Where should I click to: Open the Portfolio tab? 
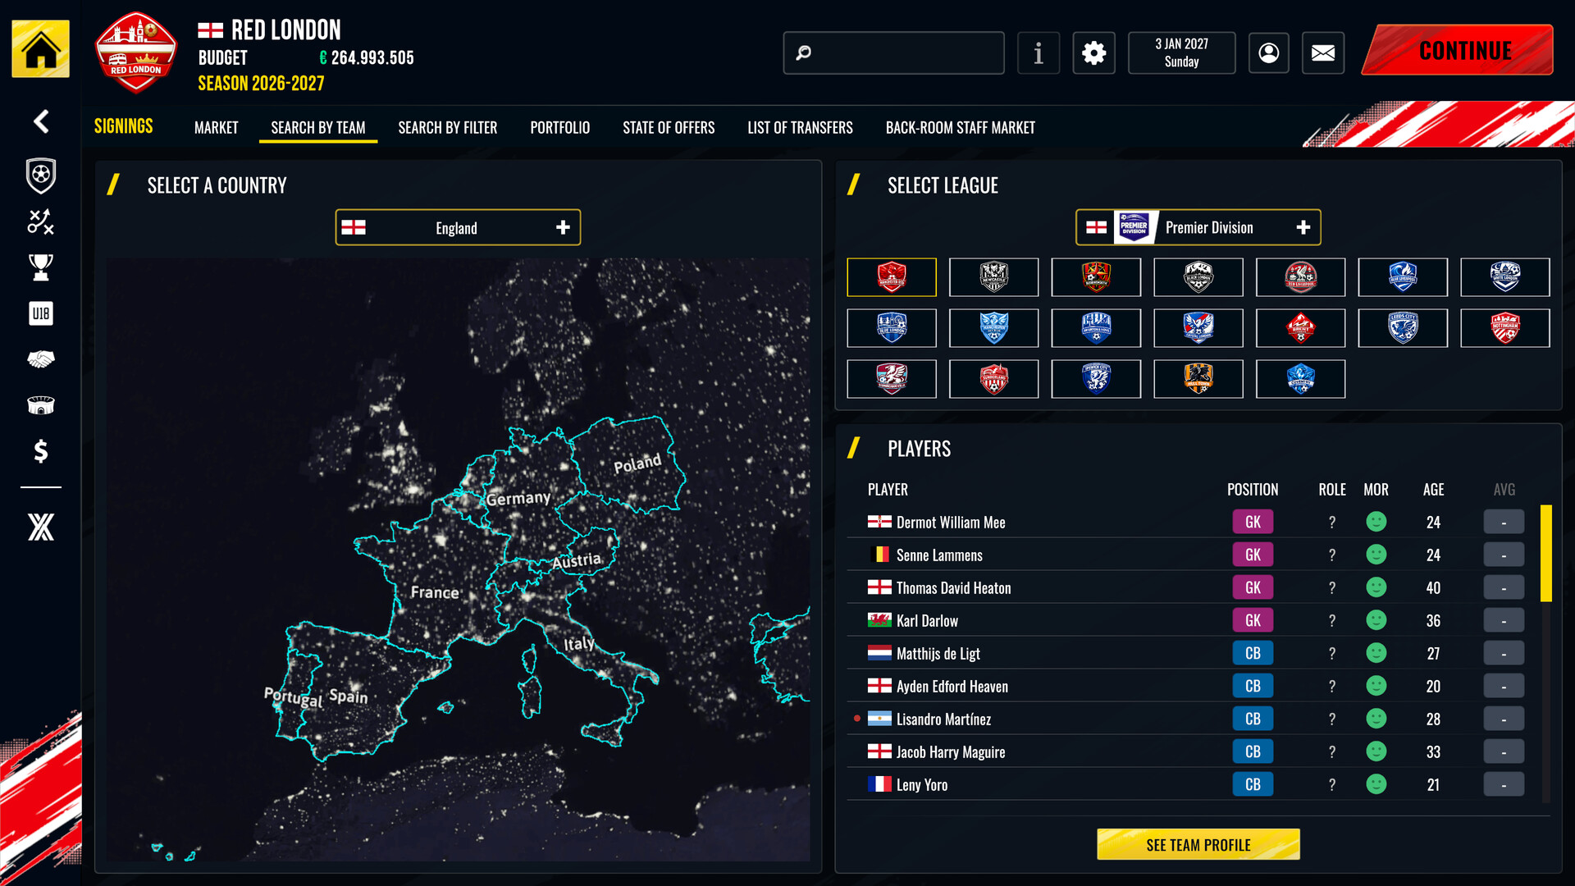[559, 128]
